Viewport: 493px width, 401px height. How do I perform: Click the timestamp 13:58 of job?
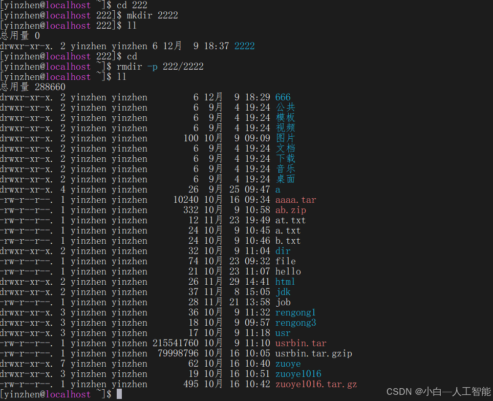pos(257,302)
